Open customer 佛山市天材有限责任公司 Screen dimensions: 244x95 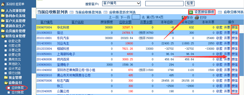(x=74, y=75)
